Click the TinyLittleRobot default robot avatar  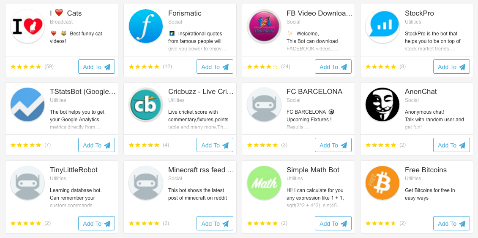click(27, 183)
